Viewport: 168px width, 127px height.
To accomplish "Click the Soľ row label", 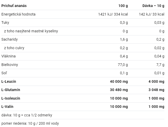I will [x=4, y=73].
